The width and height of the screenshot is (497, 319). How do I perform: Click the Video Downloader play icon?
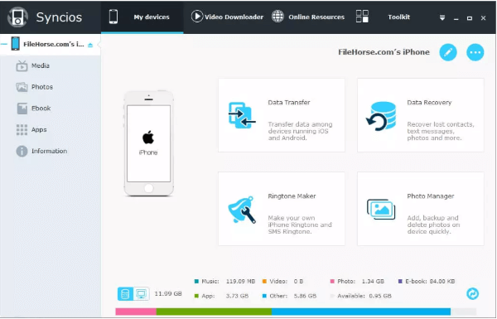197,17
